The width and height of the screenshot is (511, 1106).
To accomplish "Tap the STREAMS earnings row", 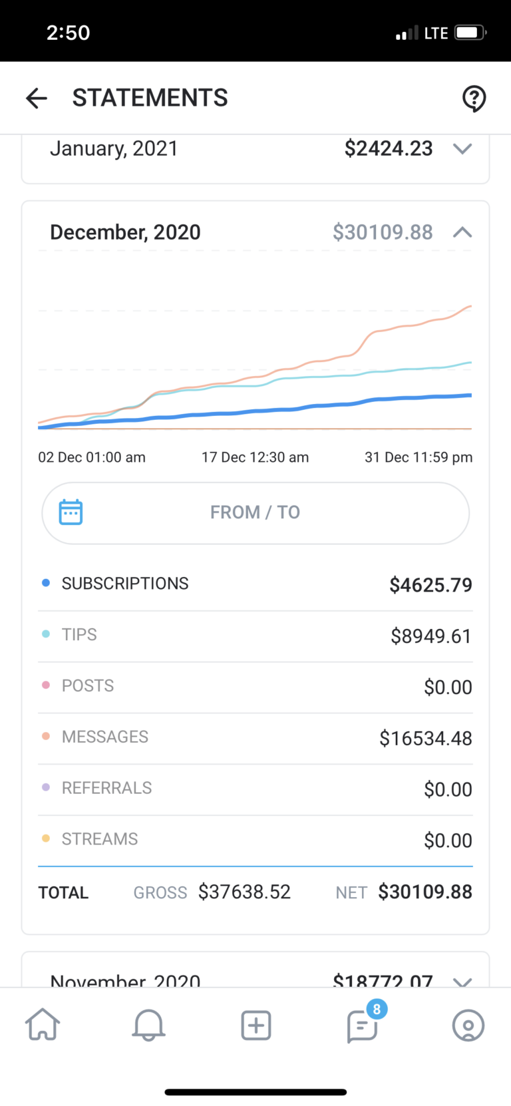I will pos(255,840).
